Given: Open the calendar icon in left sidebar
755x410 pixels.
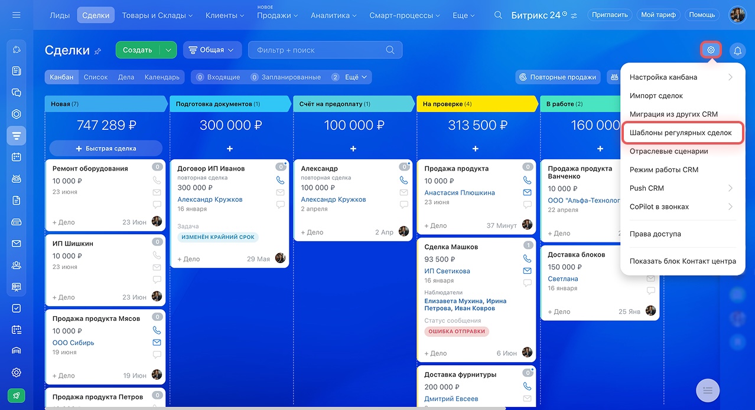Looking at the screenshot, I should click(x=17, y=157).
